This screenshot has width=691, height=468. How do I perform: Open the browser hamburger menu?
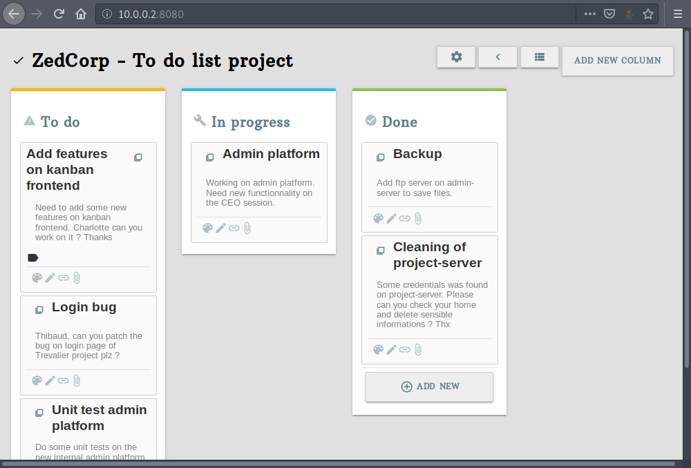click(678, 14)
